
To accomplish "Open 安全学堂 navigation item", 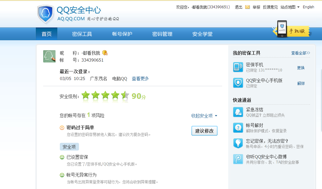I will coord(202,34).
